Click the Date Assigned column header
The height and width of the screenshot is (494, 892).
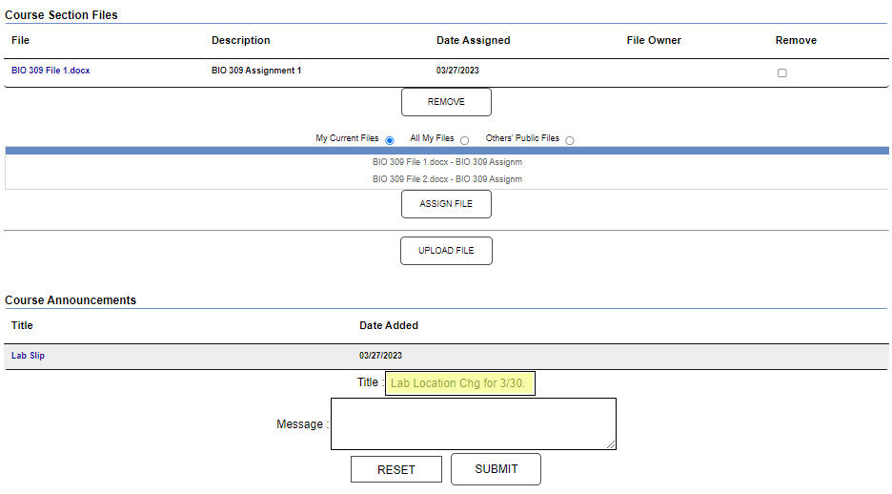tap(473, 40)
